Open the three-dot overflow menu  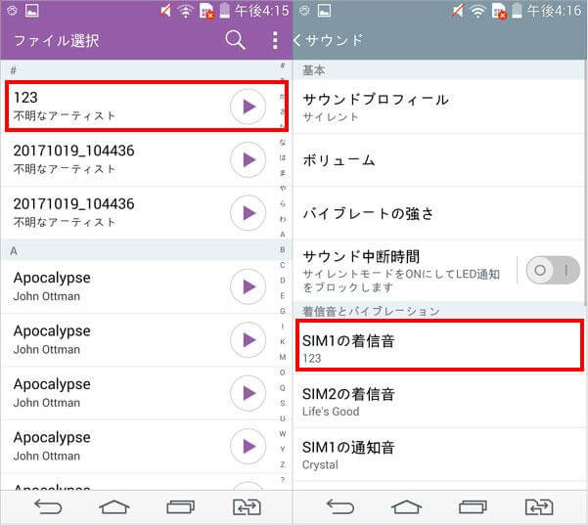pos(275,40)
